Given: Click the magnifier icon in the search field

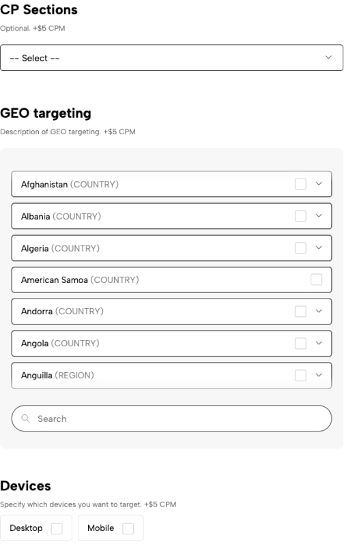Looking at the screenshot, I should 25,419.
